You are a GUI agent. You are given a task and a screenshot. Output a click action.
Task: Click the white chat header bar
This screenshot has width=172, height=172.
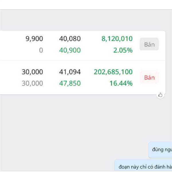click(86, 5)
